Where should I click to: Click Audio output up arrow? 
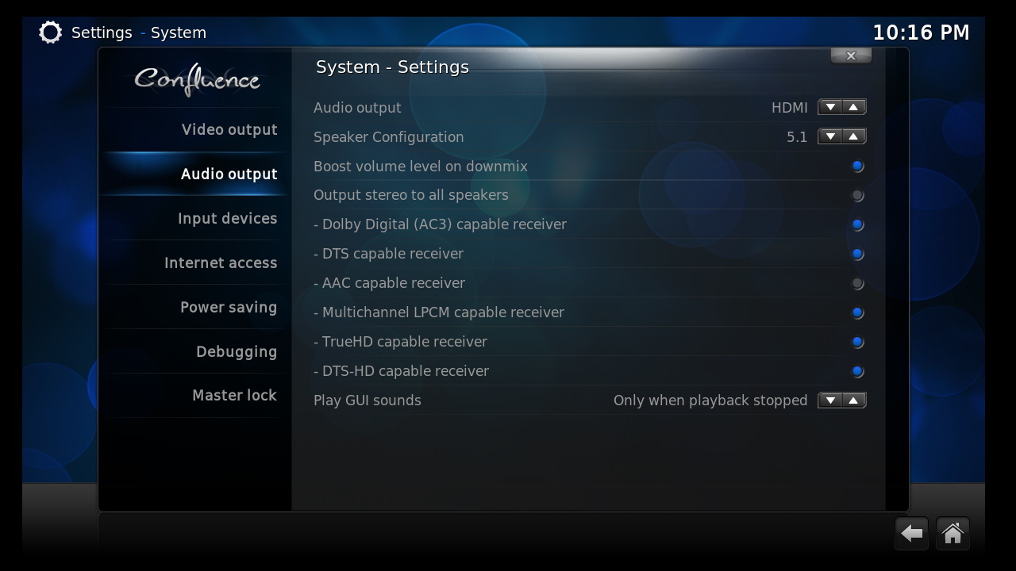[853, 107]
